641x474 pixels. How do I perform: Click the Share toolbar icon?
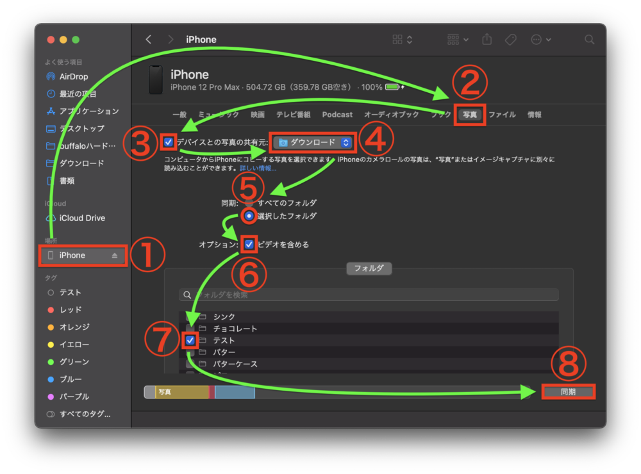(487, 39)
